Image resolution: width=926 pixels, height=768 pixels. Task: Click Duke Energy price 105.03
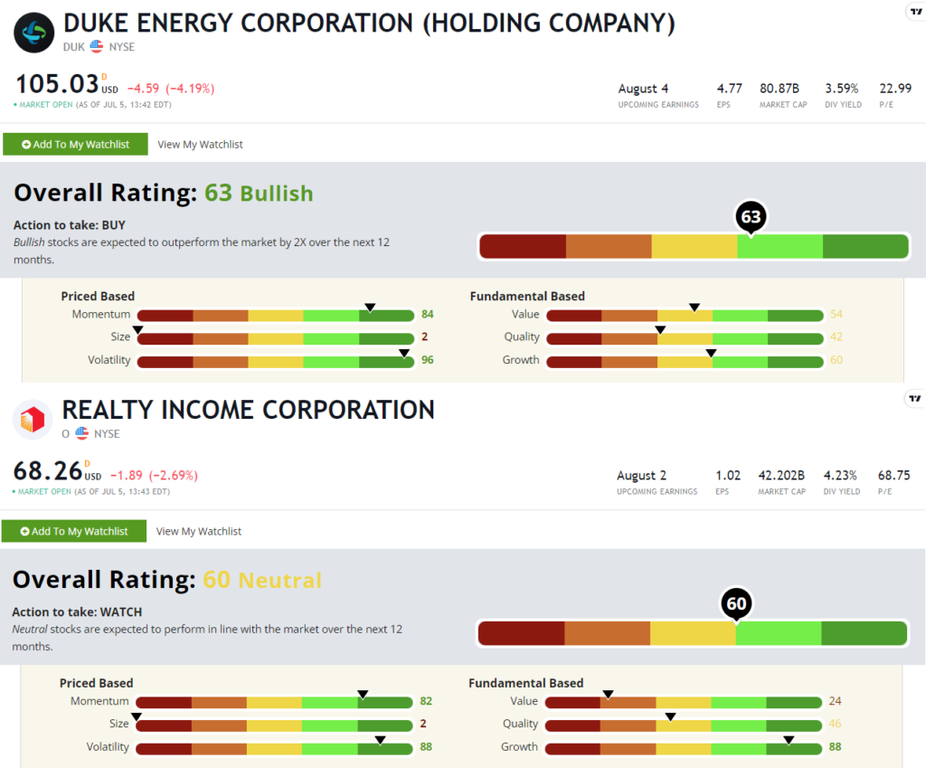pos(57,84)
